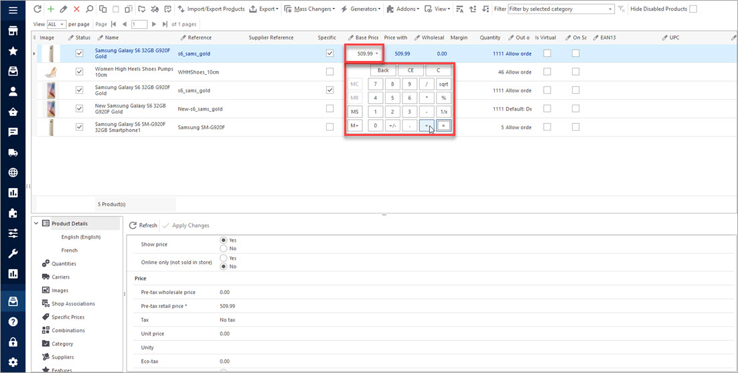Open the Generators dropdown
The image size is (738, 373).
point(360,9)
